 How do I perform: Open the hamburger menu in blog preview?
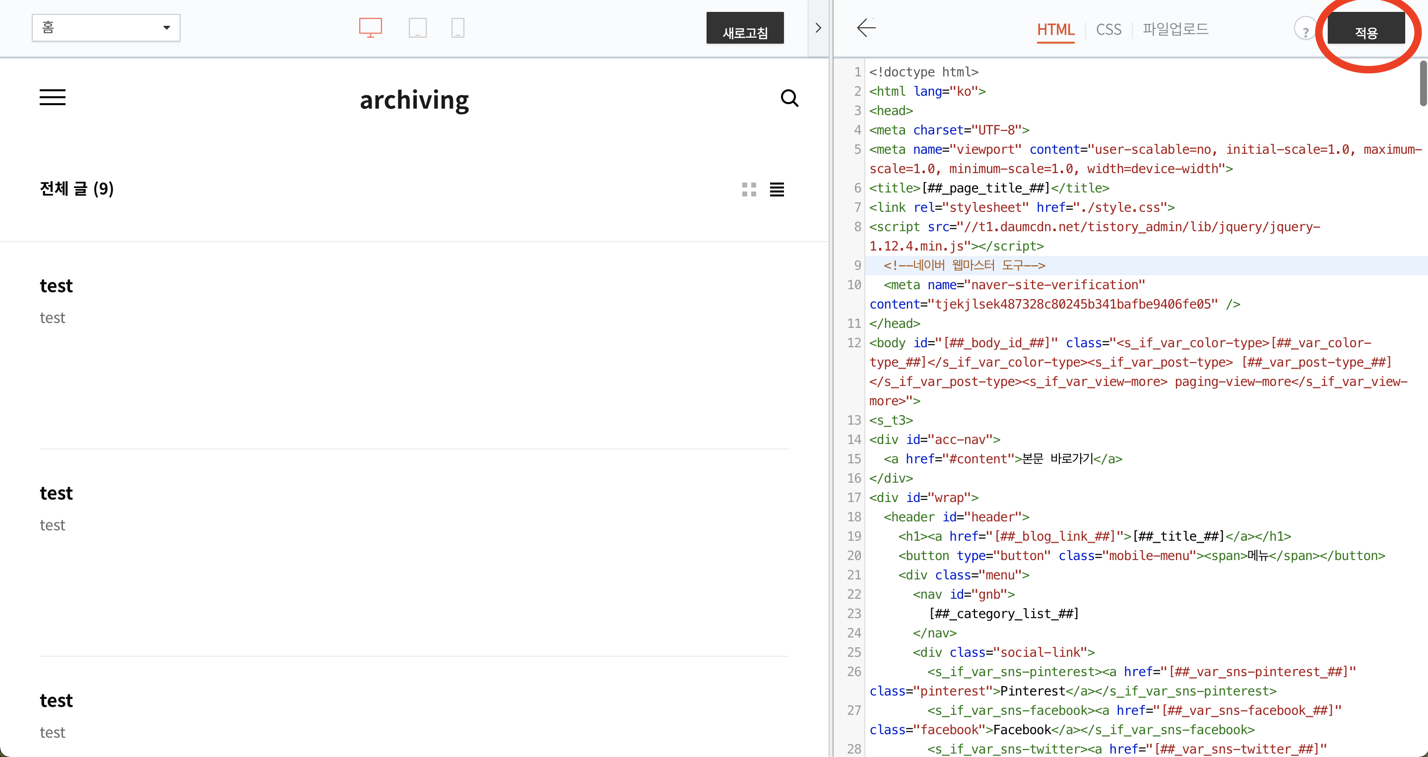tap(53, 98)
